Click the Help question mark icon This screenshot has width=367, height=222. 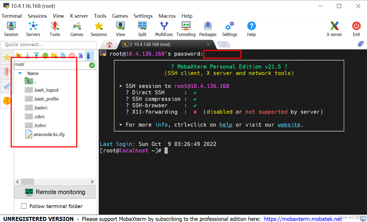pyautogui.click(x=252, y=29)
